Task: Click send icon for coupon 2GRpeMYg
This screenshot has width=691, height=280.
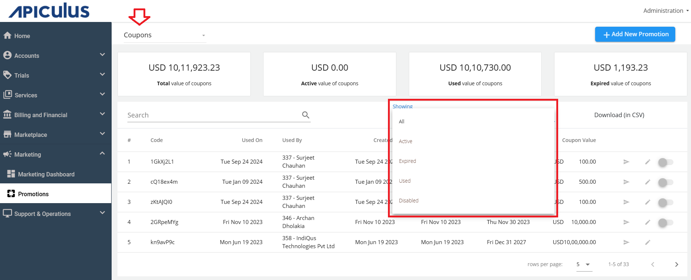Action: 626,222
